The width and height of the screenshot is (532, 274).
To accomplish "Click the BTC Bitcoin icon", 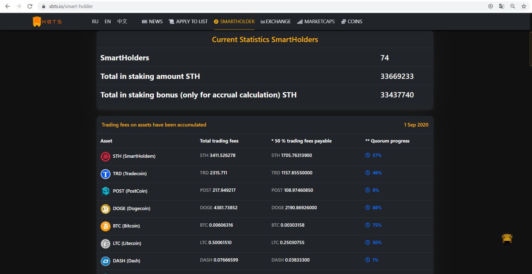I will tap(106, 226).
